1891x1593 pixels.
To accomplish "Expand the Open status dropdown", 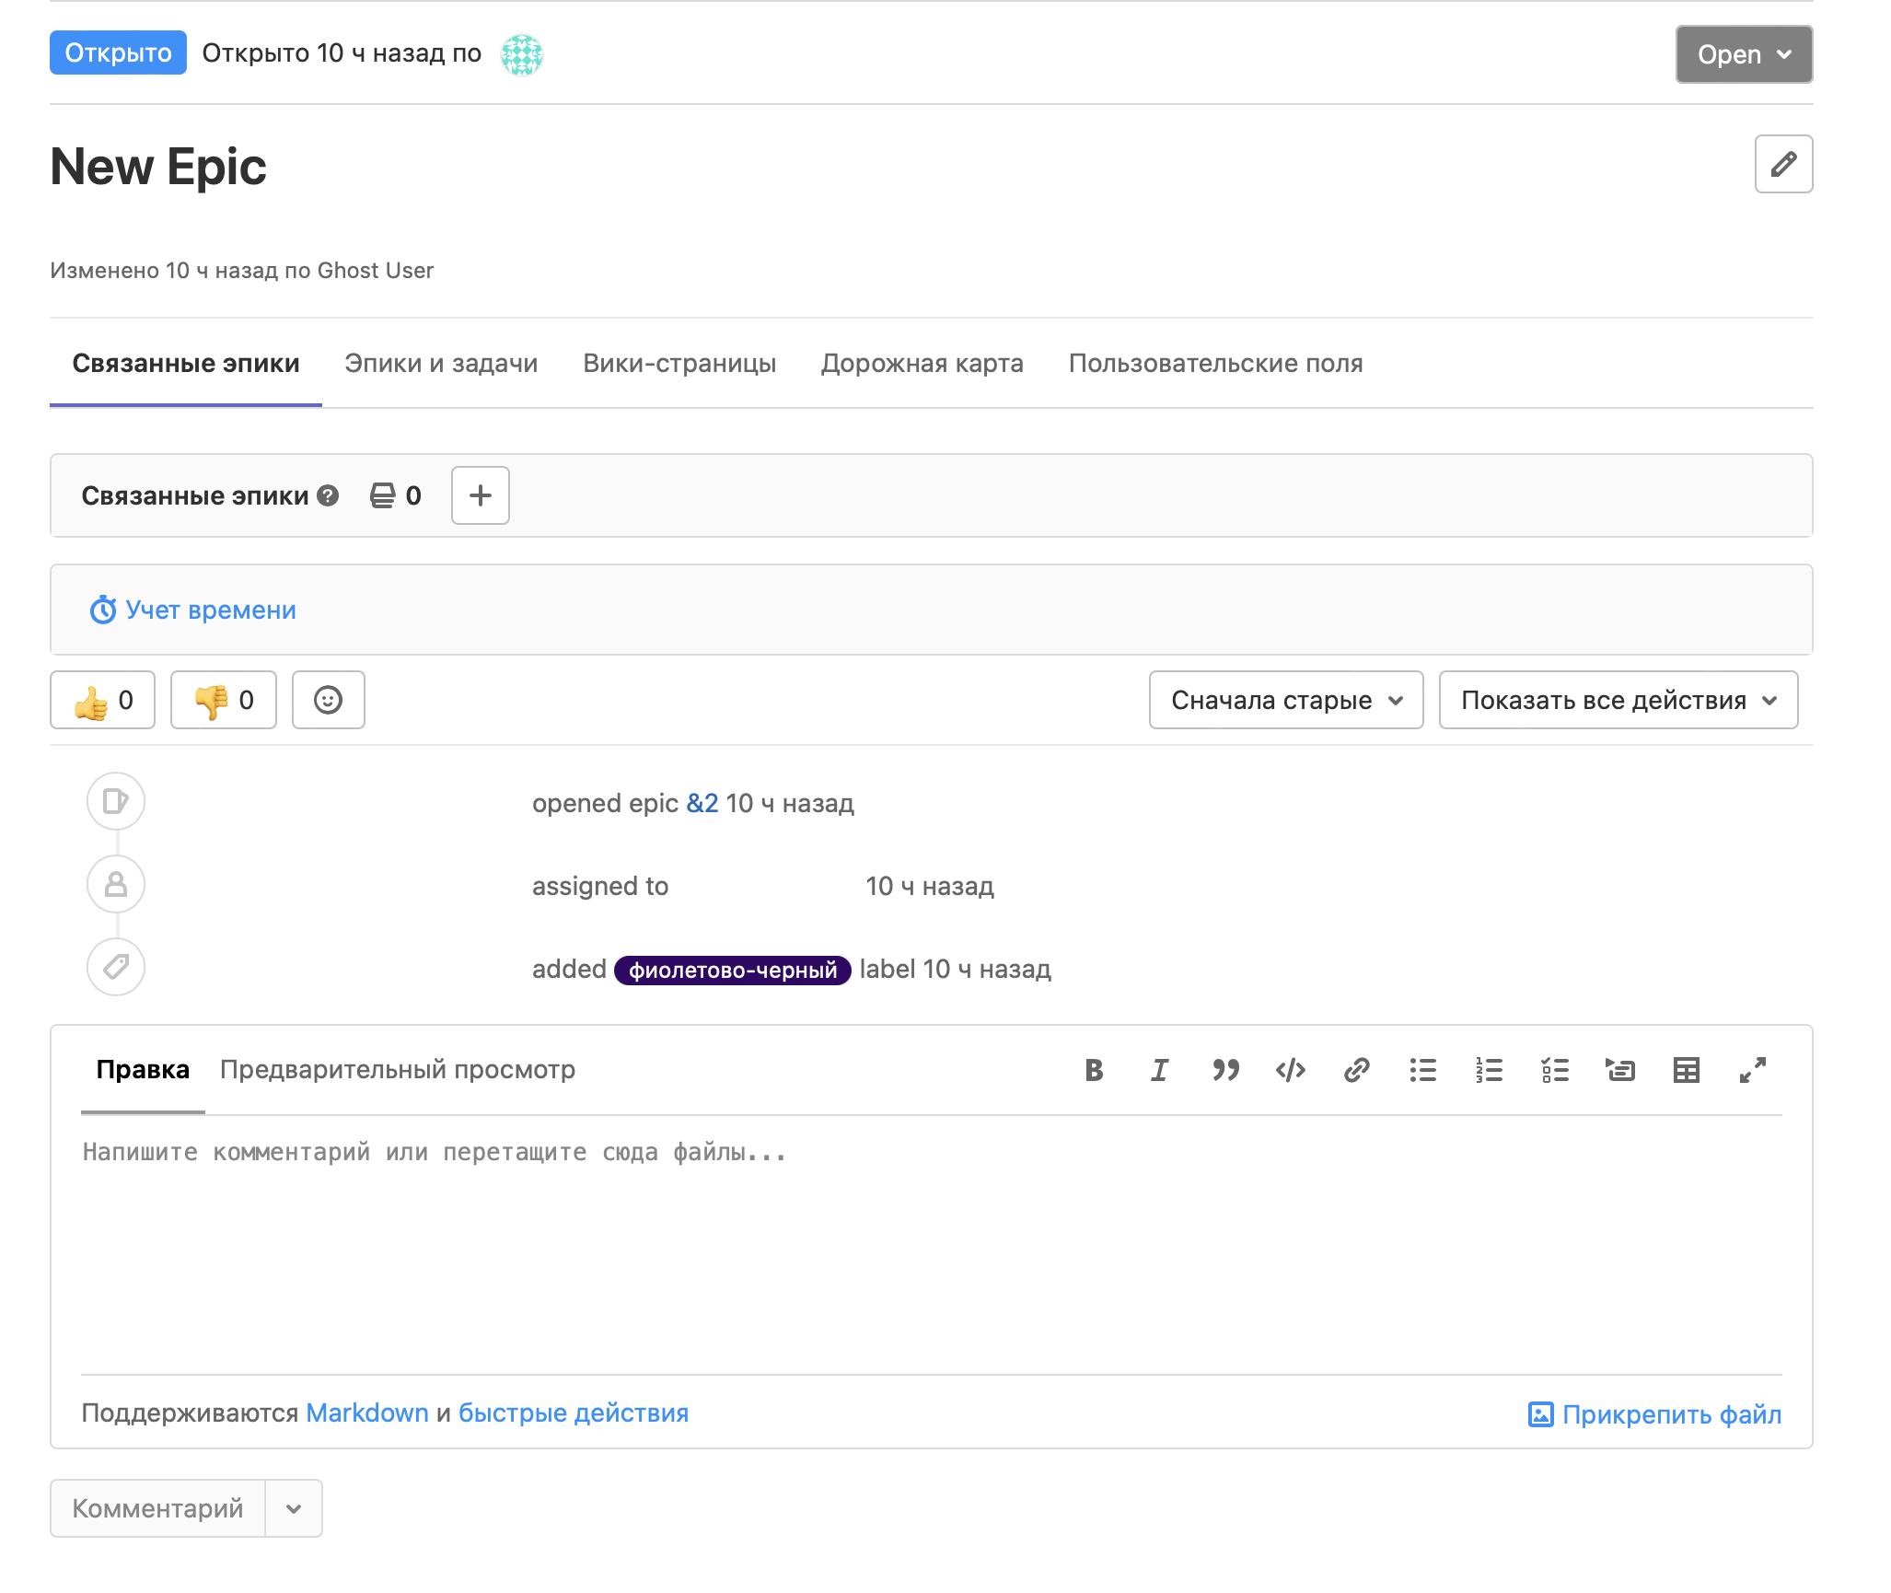I will point(1743,54).
